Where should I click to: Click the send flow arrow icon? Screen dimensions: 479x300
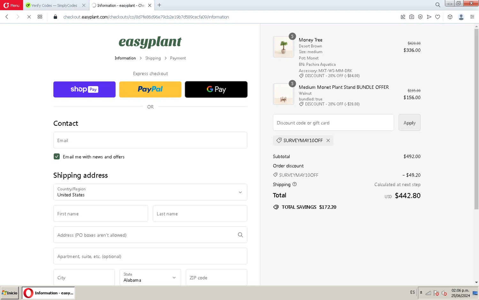(x=429, y=17)
